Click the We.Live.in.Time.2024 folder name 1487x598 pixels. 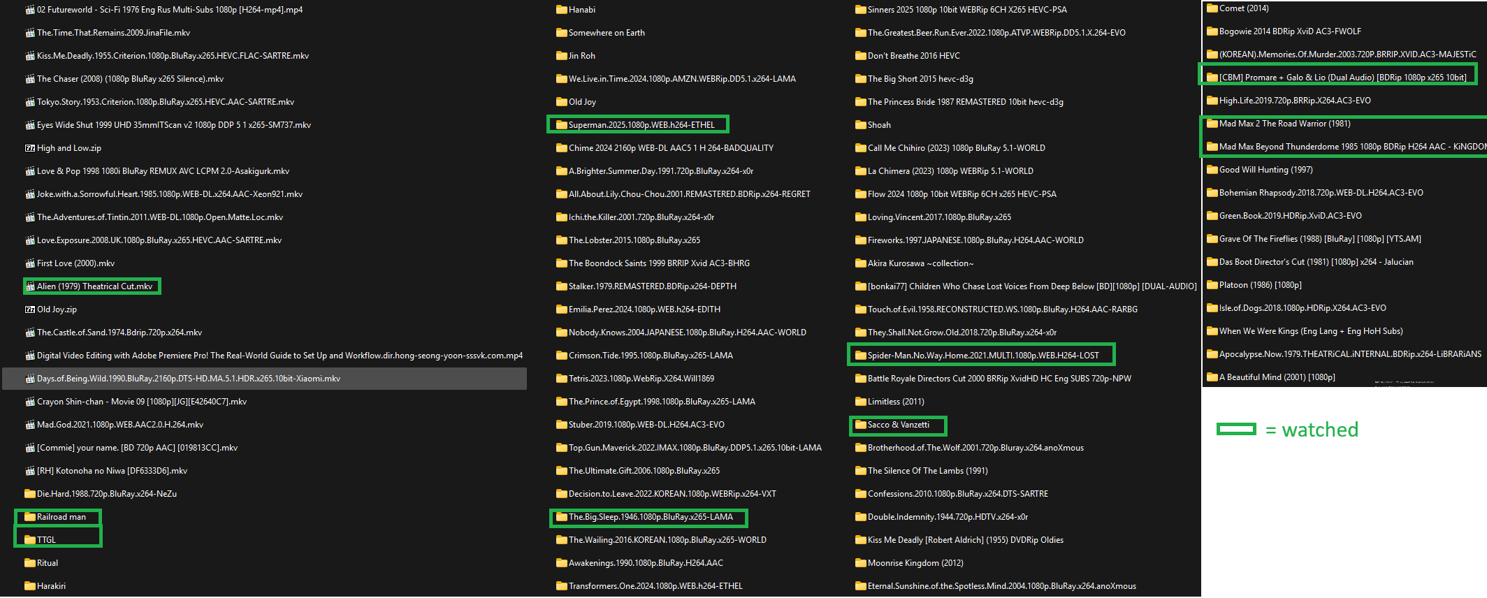(x=682, y=79)
